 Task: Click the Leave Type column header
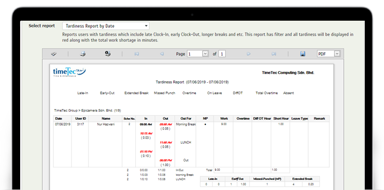[299, 118]
